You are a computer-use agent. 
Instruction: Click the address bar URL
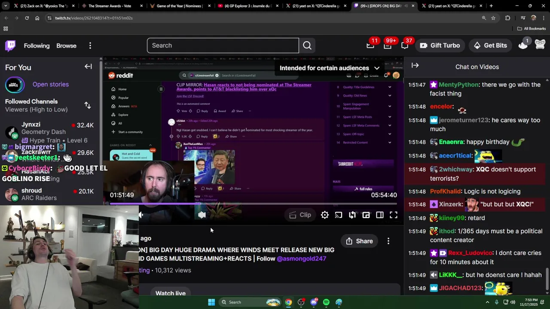click(94, 18)
